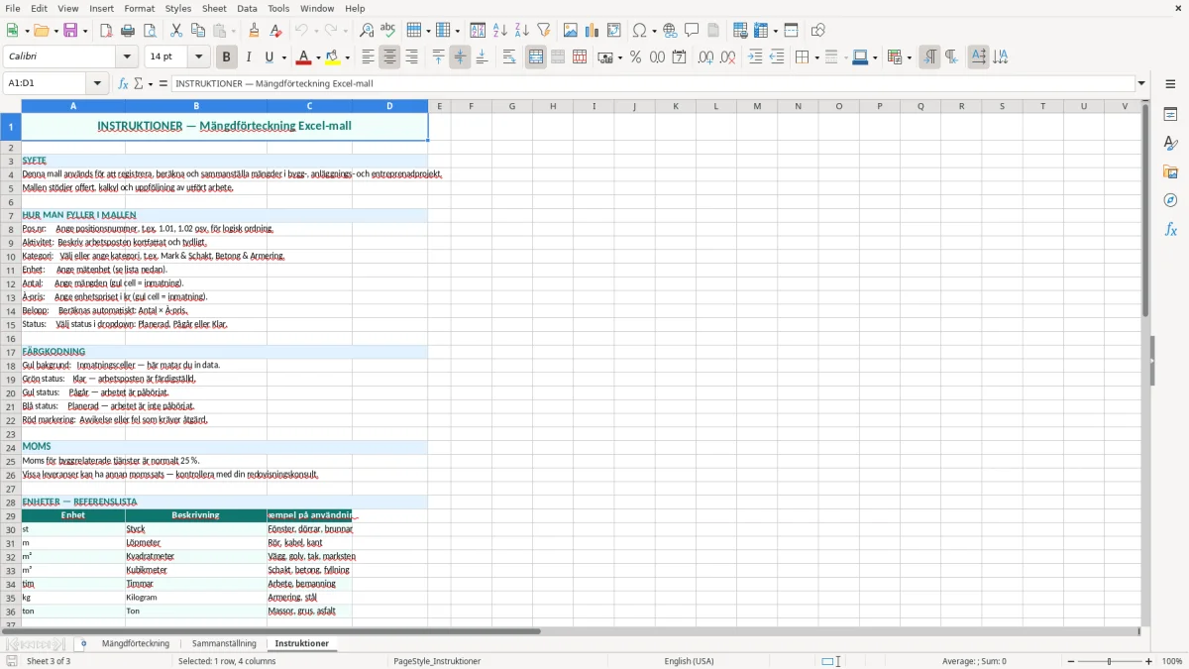Apply yellow Background Color swatch
1189x669 pixels.
(x=334, y=57)
